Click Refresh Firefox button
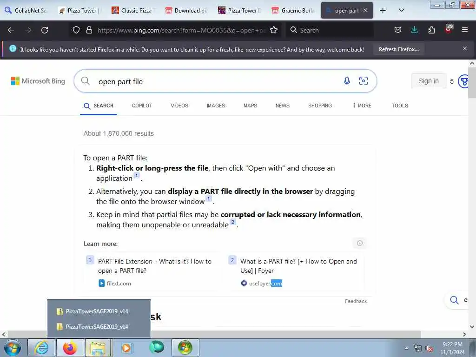Image resolution: width=476 pixels, height=357 pixels. click(398, 49)
